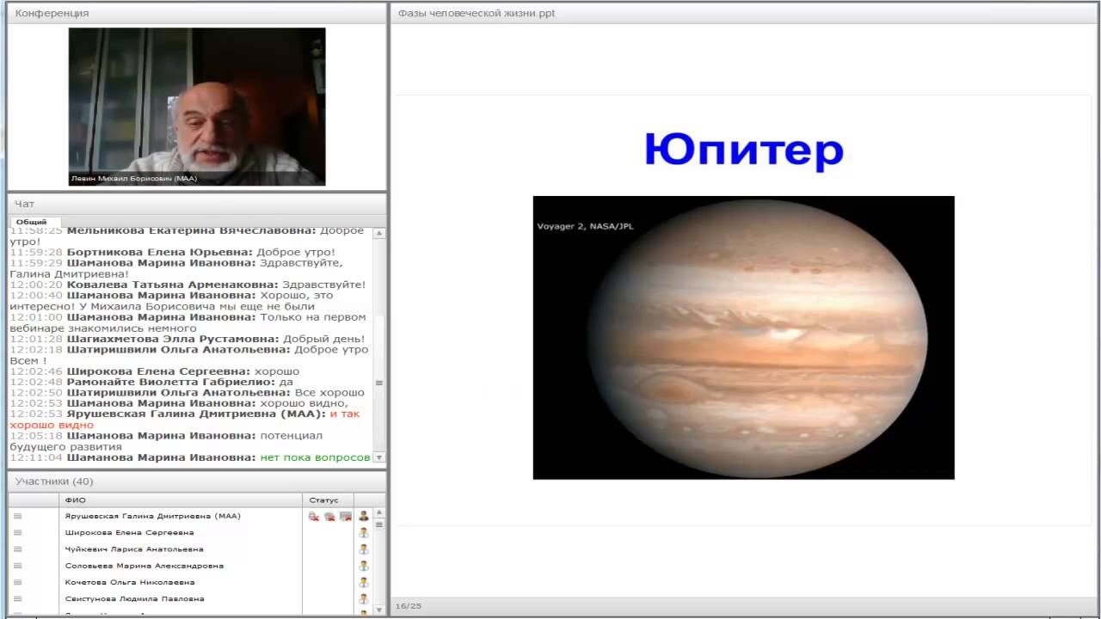Open menu icon for Свистунова Людмила Павловна row

pyautogui.click(x=17, y=598)
